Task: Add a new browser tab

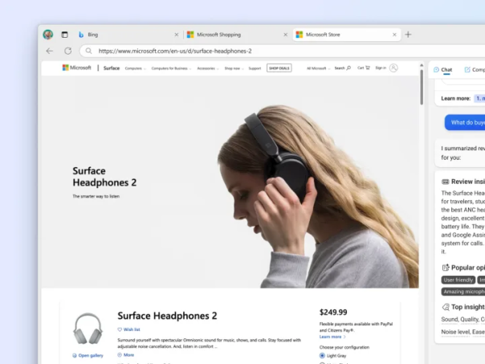Action: click(x=408, y=35)
